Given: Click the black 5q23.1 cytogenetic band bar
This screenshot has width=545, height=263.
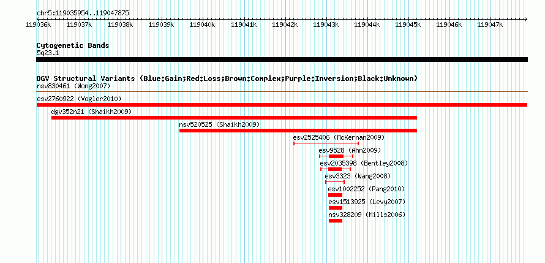Looking at the screenshot, I should point(282,59).
